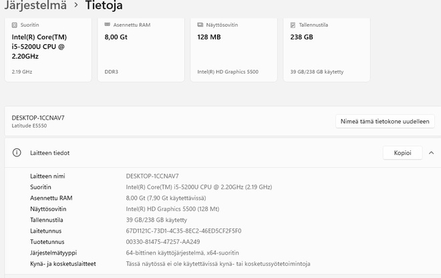The width and height of the screenshot is (441, 278).
Task: Click the Tässä näytössä ei ole käytettävissä value
Action: tap(218, 264)
